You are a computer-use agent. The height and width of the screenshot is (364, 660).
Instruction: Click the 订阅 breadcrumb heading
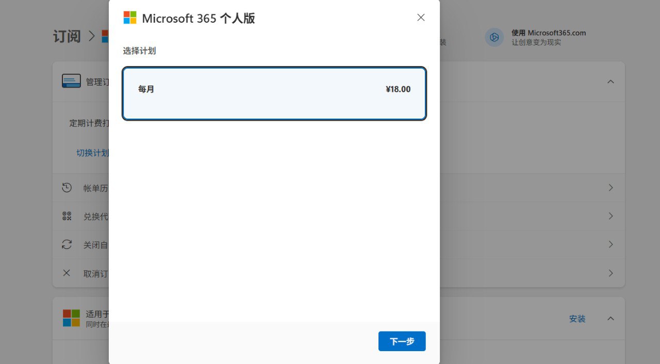pos(67,37)
